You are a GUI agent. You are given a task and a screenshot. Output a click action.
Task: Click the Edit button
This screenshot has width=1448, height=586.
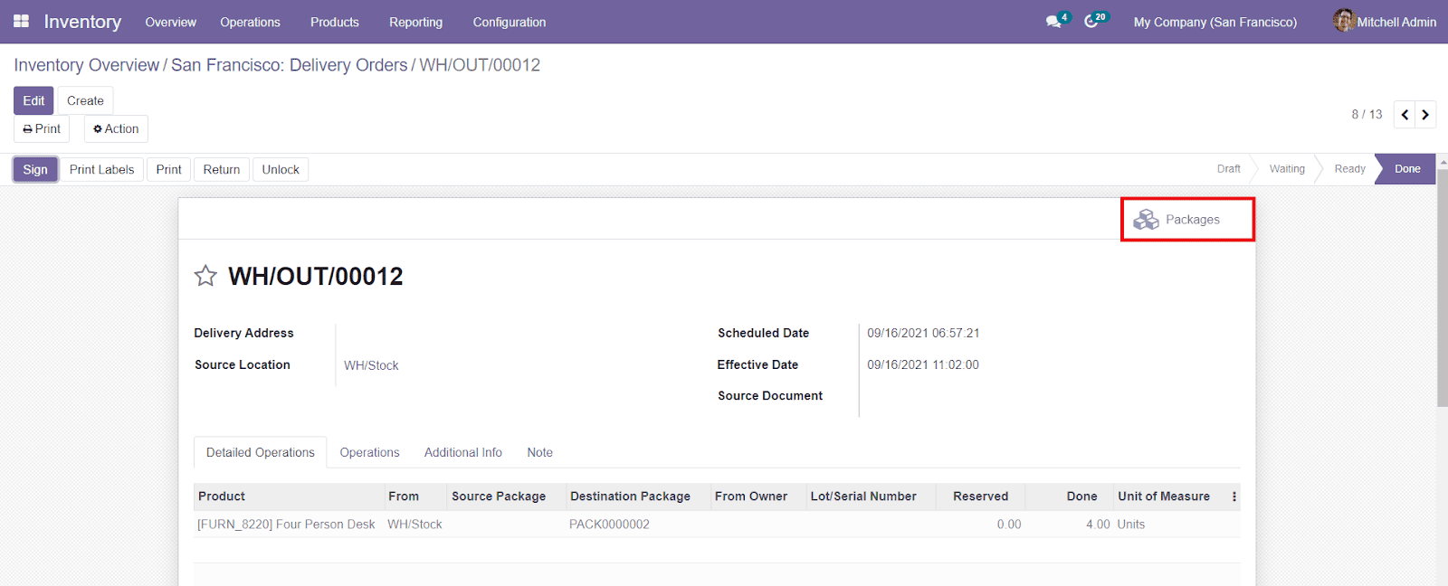33,100
